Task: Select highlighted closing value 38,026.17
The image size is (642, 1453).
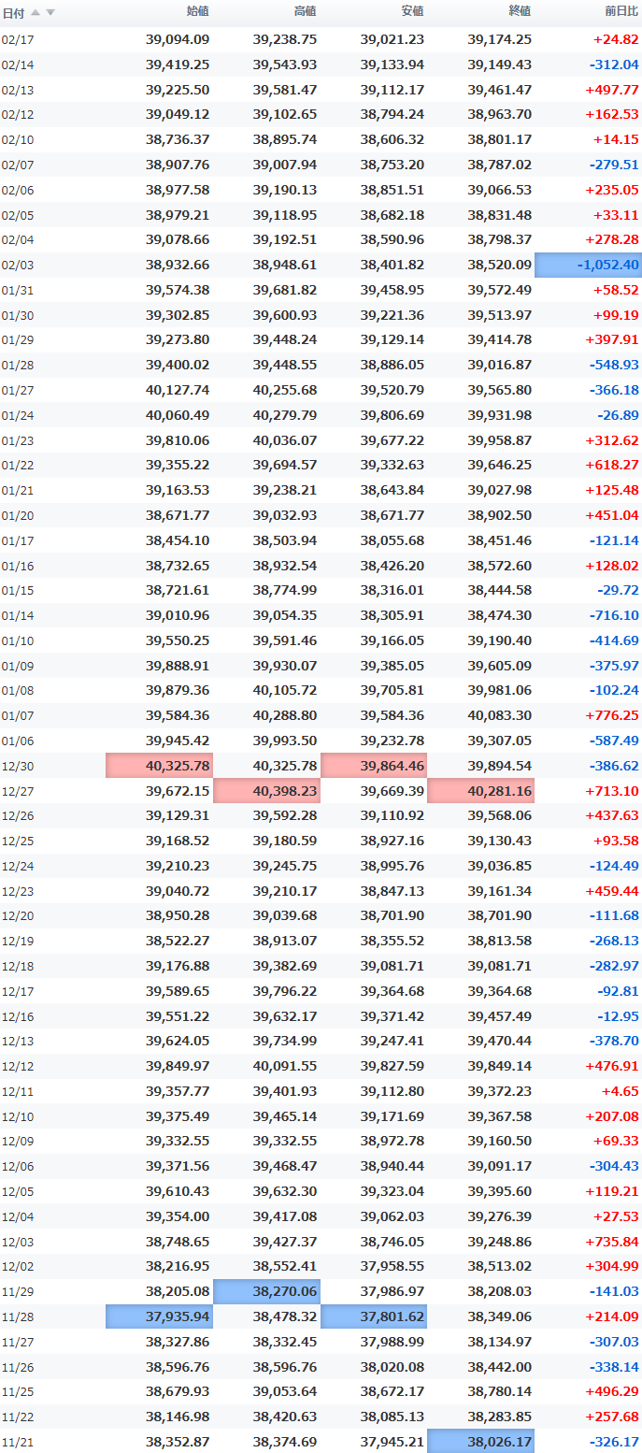Action: click(481, 1442)
